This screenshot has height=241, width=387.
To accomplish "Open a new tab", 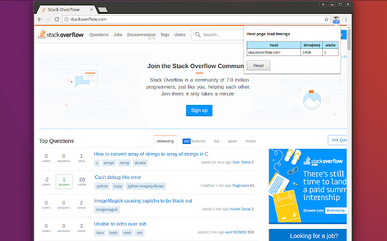I will [x=103, y=10].
